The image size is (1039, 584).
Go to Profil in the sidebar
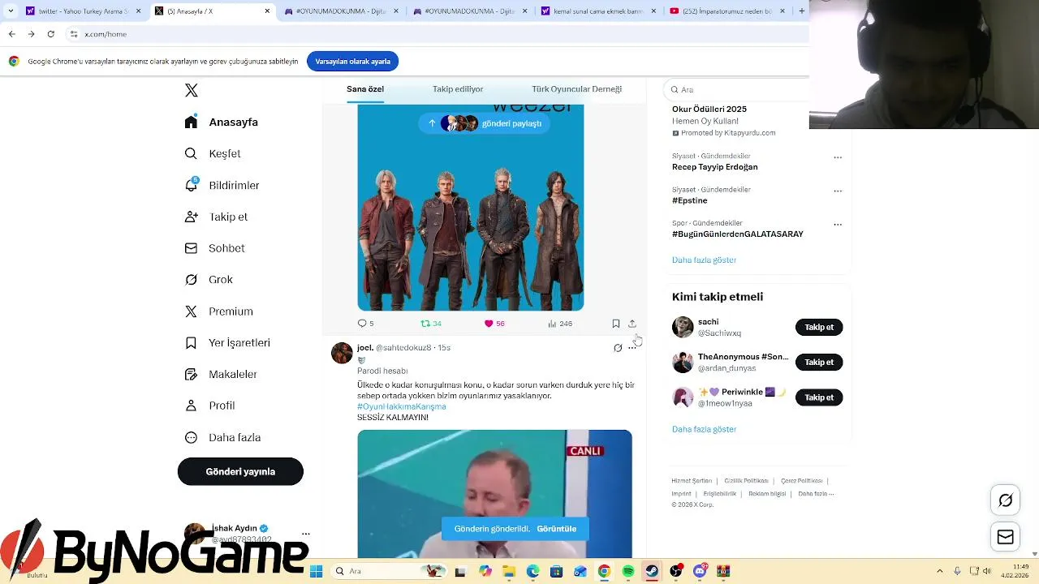point(209,406)
